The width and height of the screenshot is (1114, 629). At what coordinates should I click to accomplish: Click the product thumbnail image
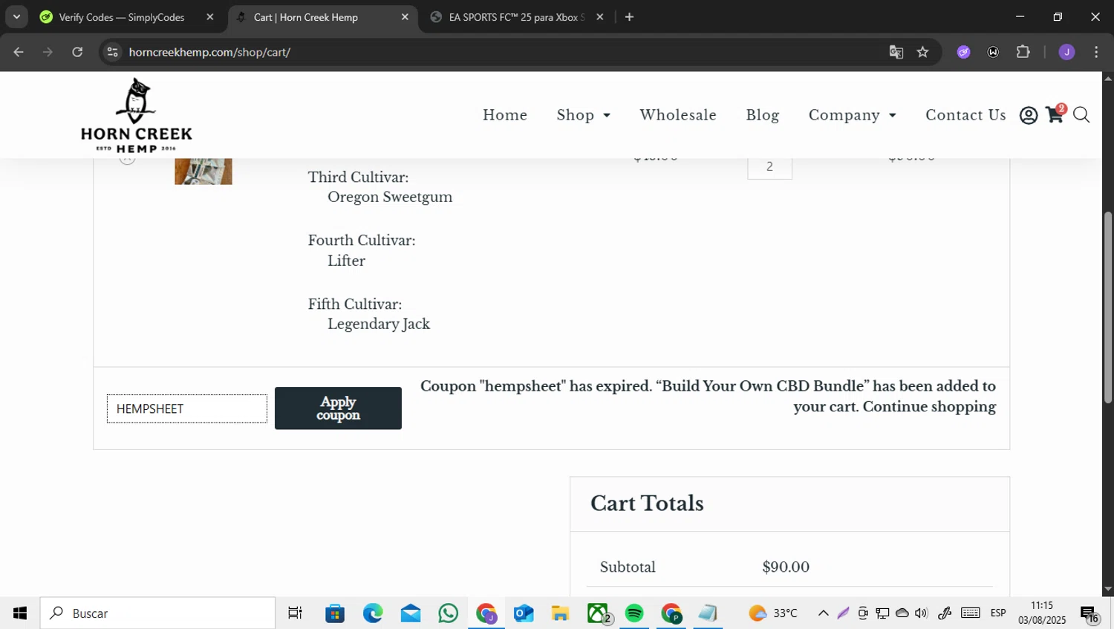click(203, 171)
